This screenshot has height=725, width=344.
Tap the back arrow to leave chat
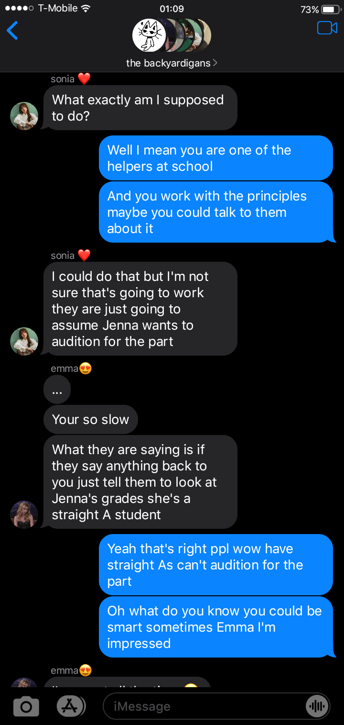tap(13, 31)
